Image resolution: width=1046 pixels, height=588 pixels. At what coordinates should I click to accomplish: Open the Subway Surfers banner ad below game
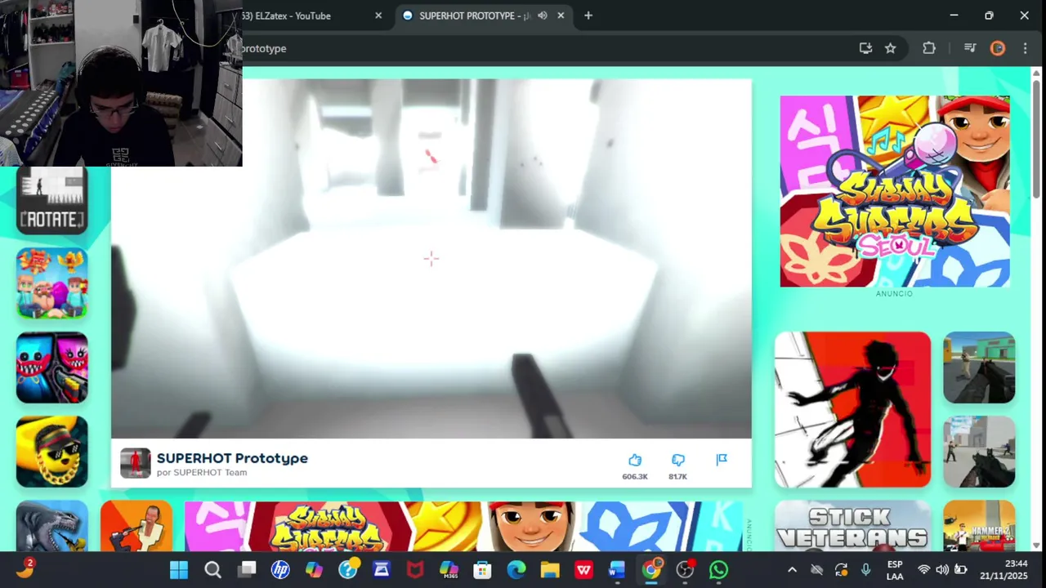[x=463, y=526]
